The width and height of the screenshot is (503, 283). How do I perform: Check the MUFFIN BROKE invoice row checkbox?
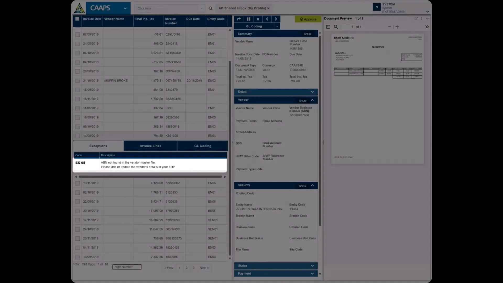coord(77,80)
